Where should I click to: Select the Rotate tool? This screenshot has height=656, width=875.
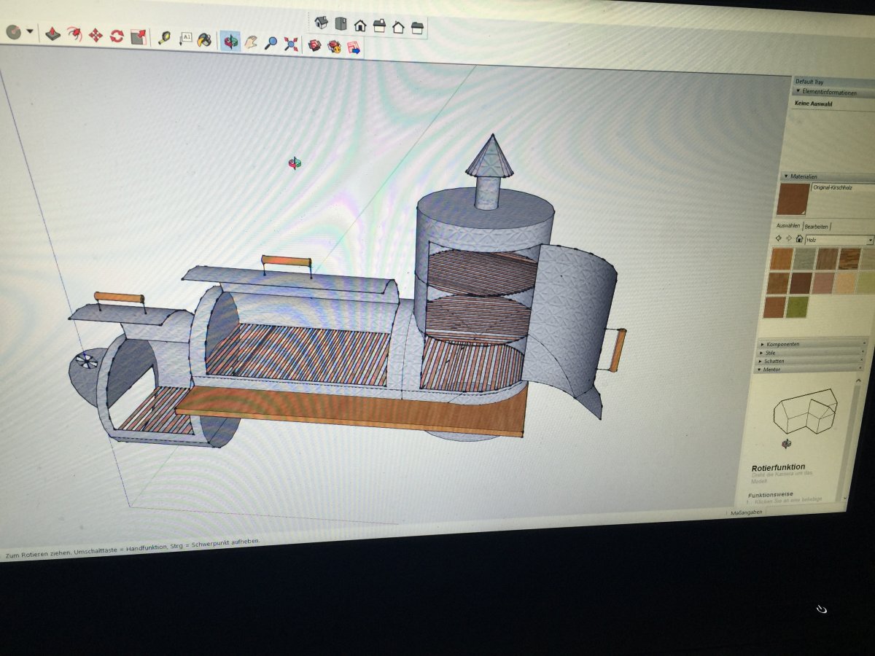117,36
